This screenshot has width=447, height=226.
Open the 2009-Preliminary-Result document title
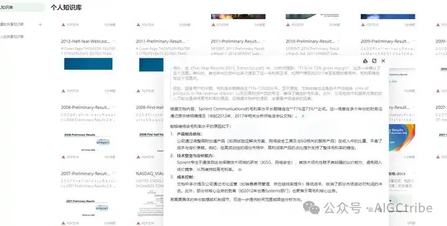(385, 41)
